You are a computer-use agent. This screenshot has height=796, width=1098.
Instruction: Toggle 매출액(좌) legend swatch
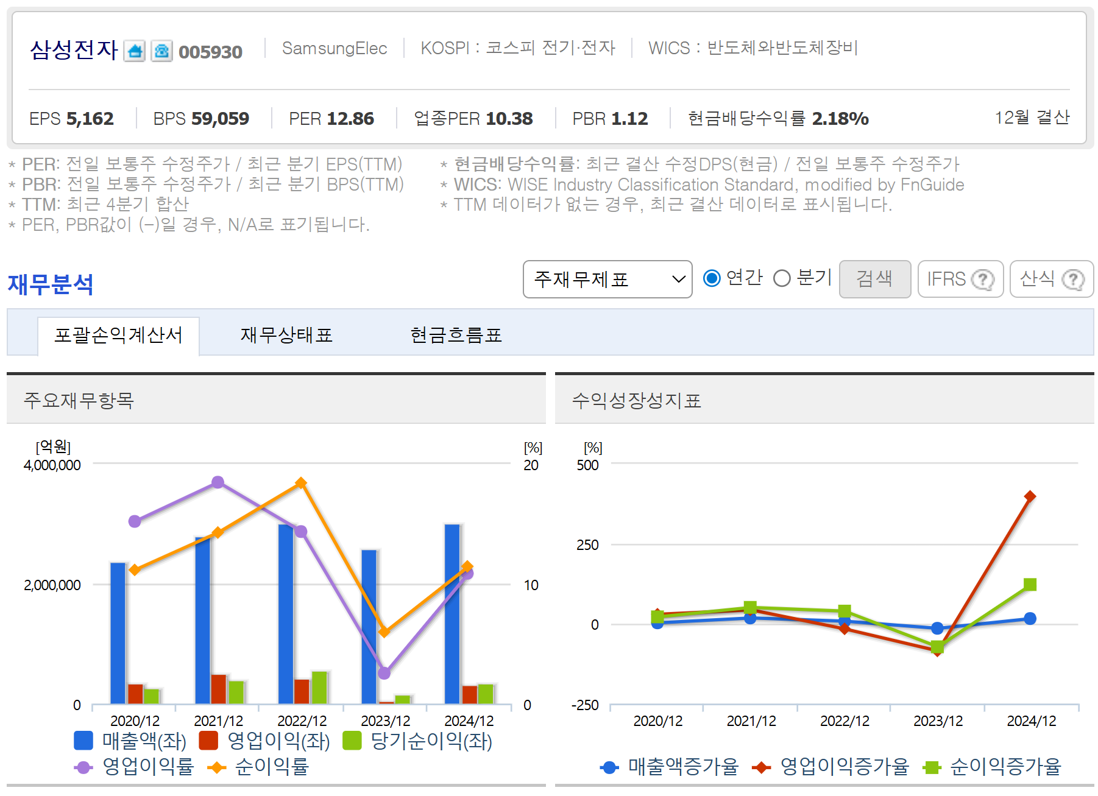tap(83, 741)
